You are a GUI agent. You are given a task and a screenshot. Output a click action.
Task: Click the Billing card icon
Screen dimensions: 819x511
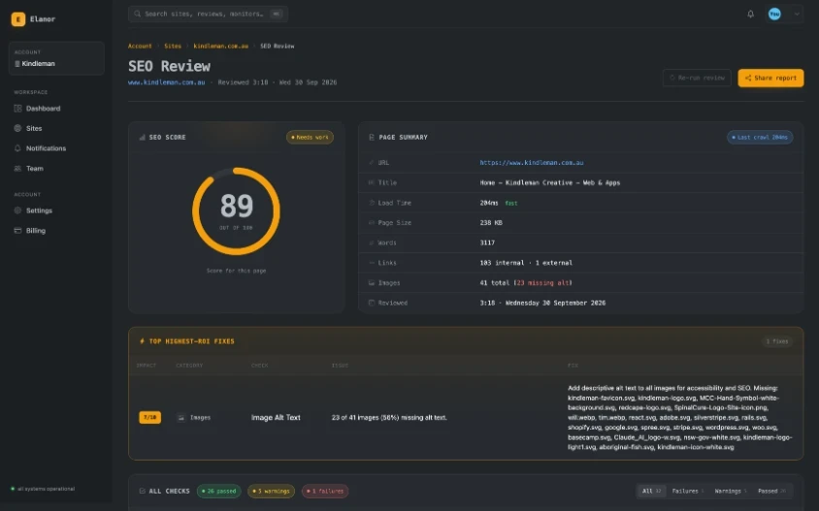(x=17, y=231)
